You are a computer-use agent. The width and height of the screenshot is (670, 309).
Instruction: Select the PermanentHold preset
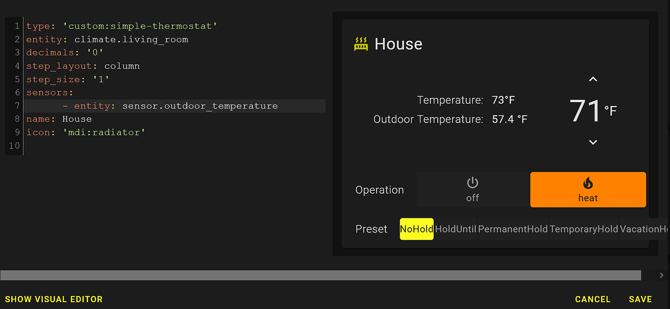click(513, 229)
